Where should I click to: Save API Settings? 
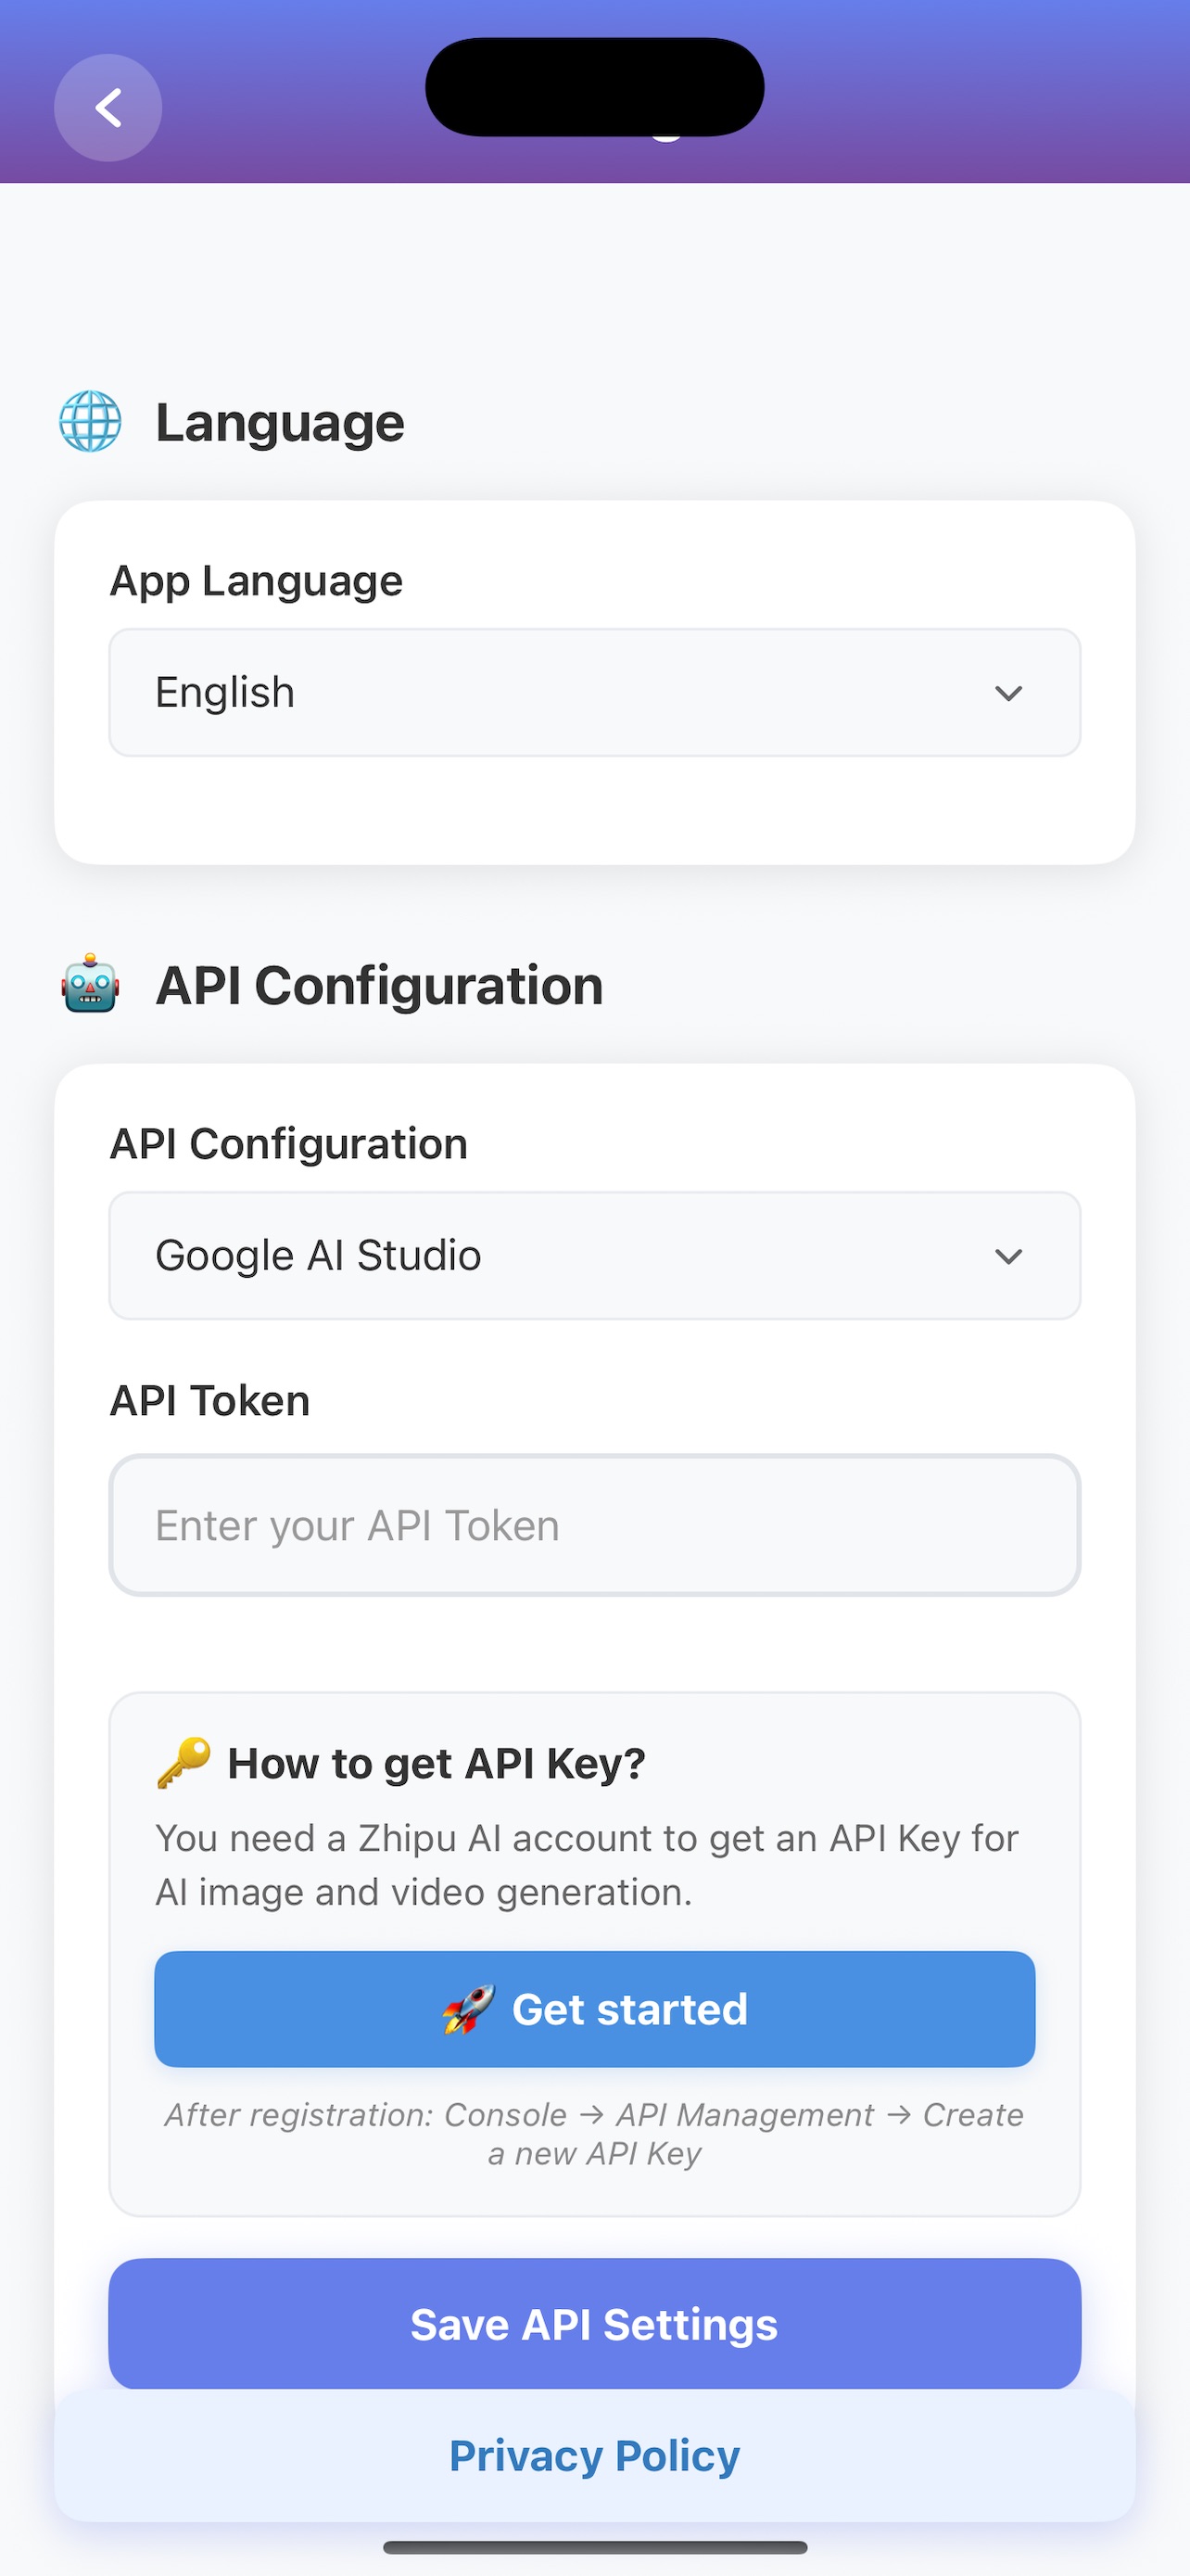[594, 2324]
